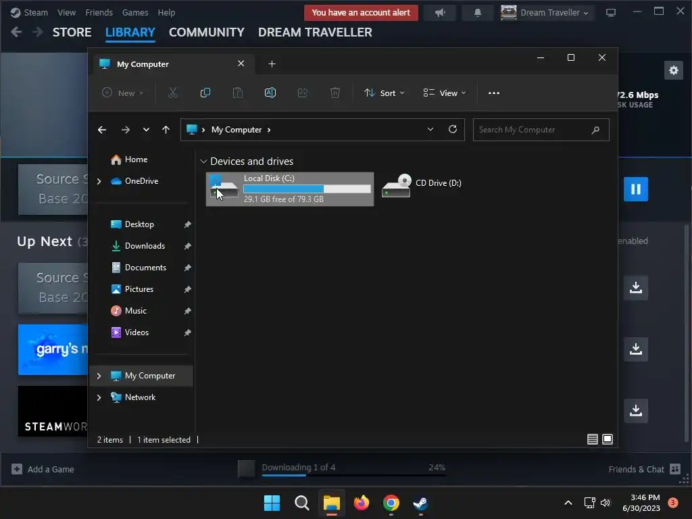Open Steam downloads settings gear
Screen dimensions: 692x519
(x=674, y=70)
